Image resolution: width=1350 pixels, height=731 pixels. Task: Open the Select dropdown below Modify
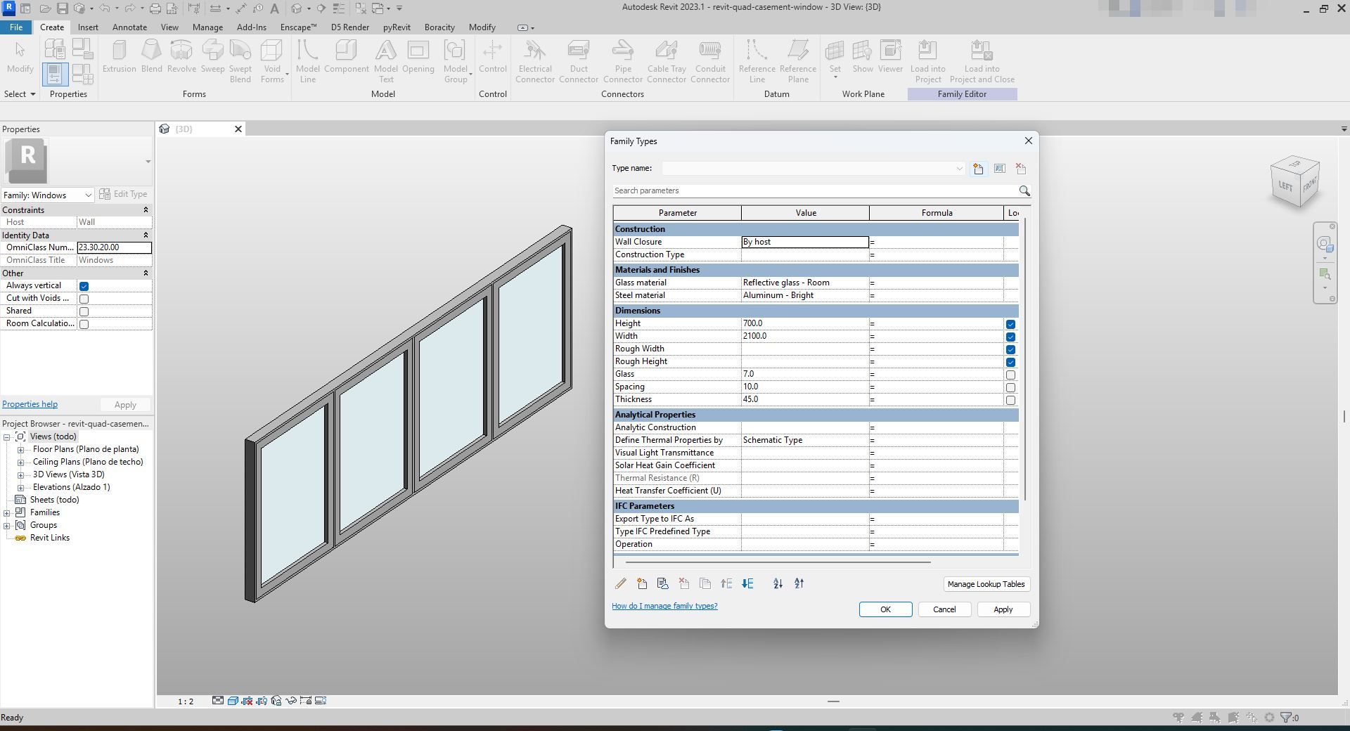click(20, 94)
